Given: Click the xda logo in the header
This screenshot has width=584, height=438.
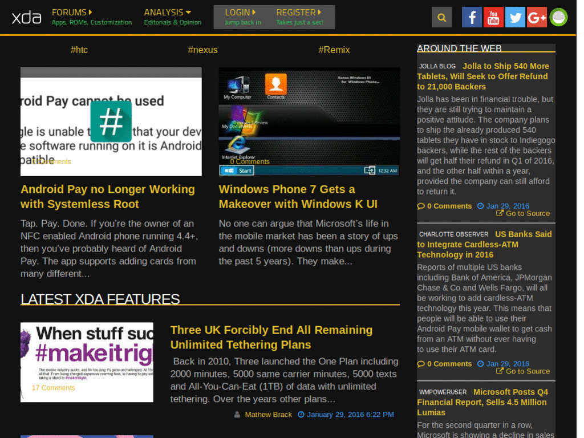Looking at the screenshot, I should [x=26, y=17].
